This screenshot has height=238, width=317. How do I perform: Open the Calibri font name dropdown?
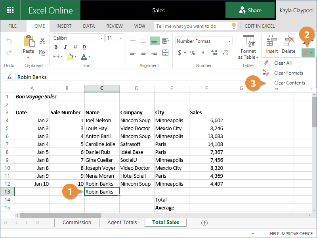(78, 38)
